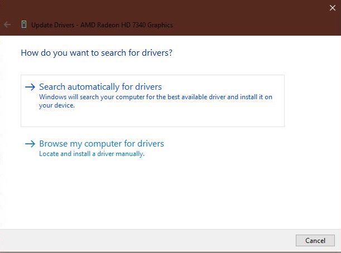Viewport: 341px width, 253px height.
Task: Click the device icon beside Update Drivers
Action: [x=23, y=25]
